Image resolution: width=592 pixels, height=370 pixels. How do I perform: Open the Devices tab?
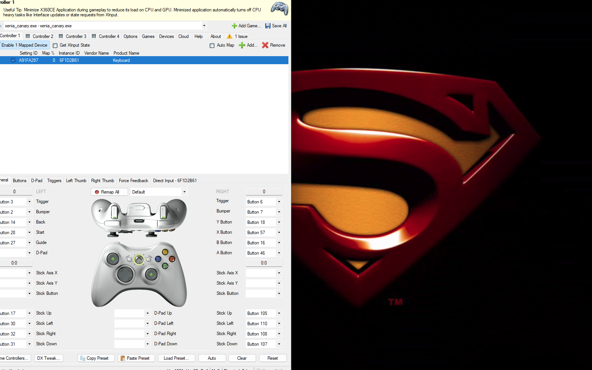pos(166,36)
